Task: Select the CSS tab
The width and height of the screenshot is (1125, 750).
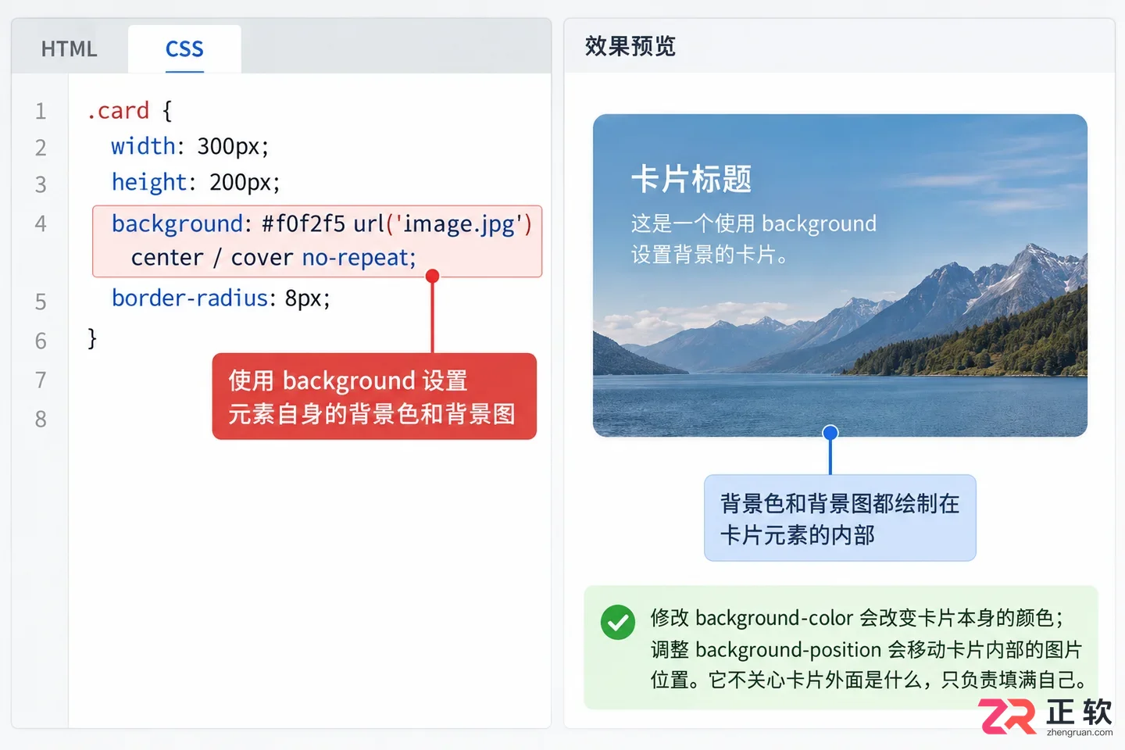Action: tap(184, 49)
